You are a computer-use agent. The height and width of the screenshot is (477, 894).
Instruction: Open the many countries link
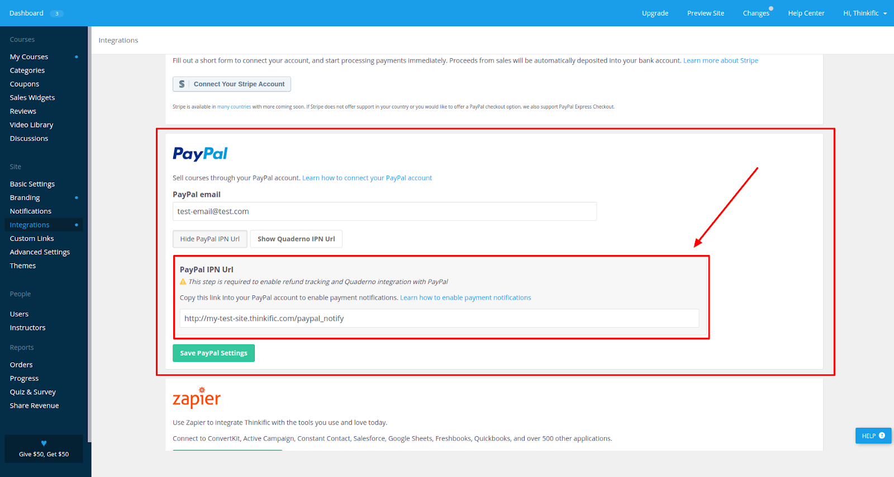point(234,107)
